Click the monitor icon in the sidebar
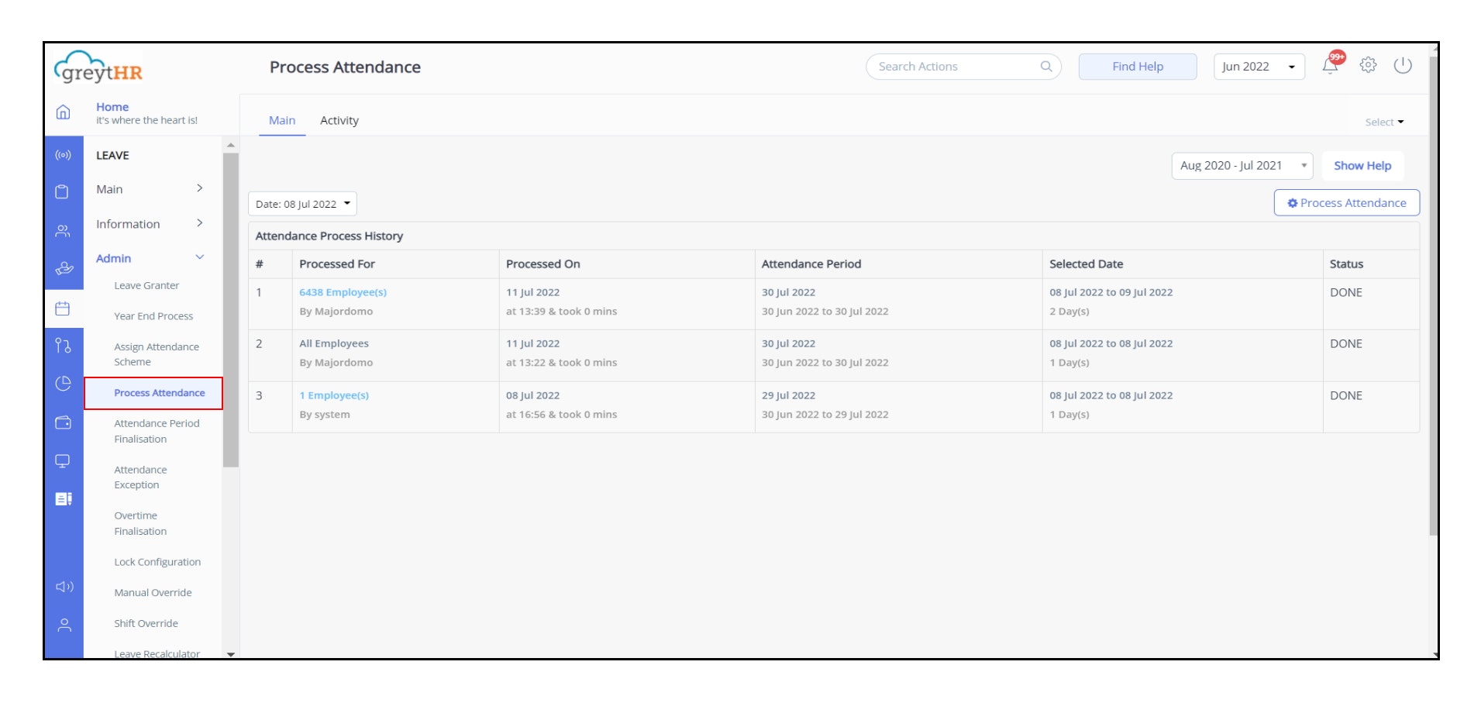 (64, 461)
